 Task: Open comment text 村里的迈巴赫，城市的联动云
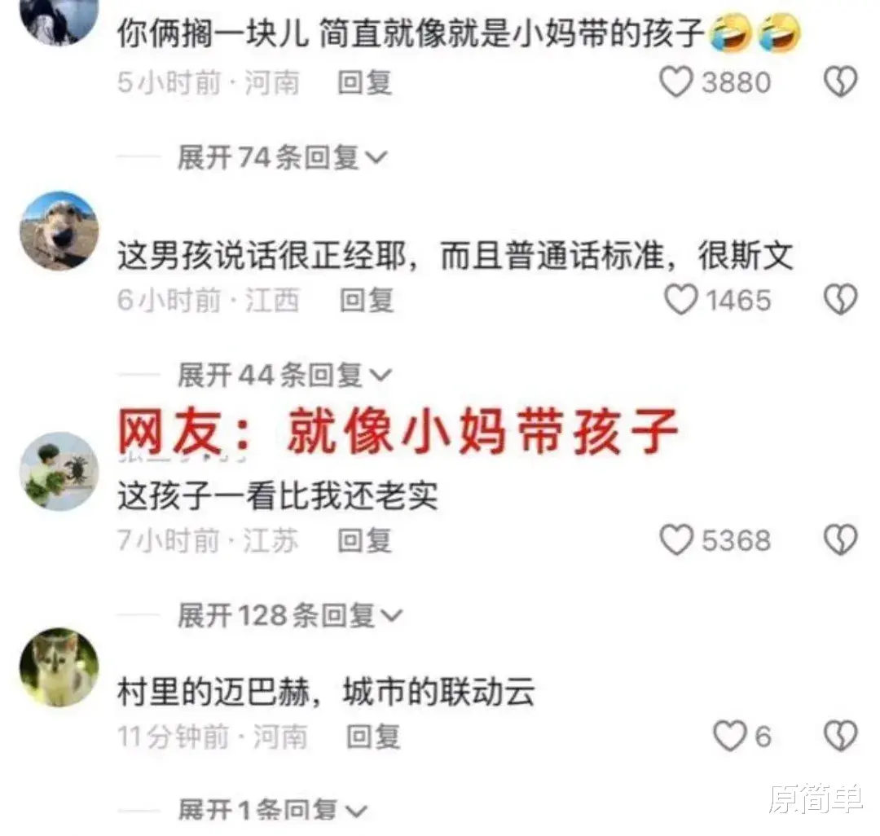point(326,692)
